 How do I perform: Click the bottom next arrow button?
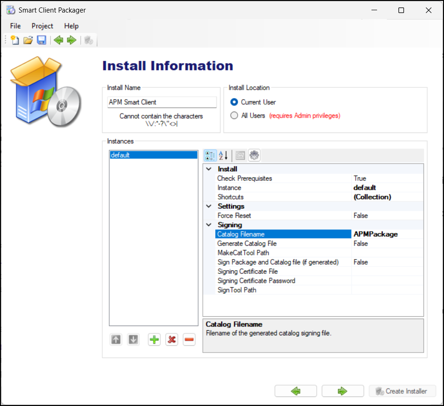(343, 391)
